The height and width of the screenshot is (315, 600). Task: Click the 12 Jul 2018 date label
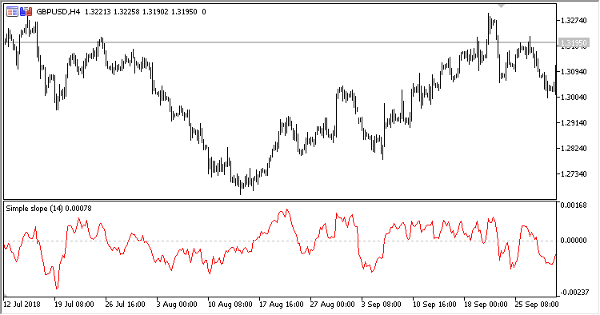point(22,305)
